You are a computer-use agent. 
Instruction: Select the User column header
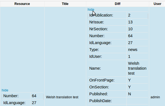(157, 4)
